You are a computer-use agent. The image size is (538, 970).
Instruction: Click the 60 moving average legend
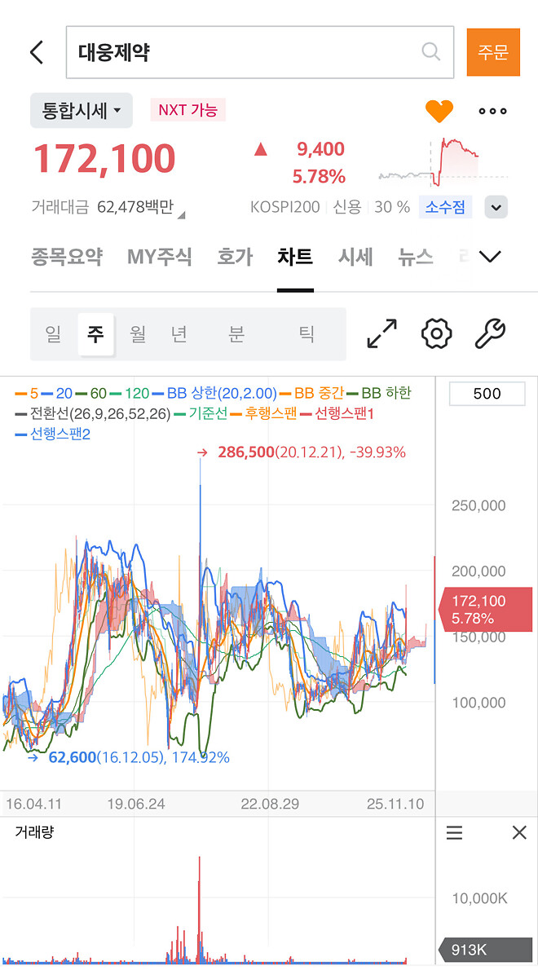click(91, 393)
